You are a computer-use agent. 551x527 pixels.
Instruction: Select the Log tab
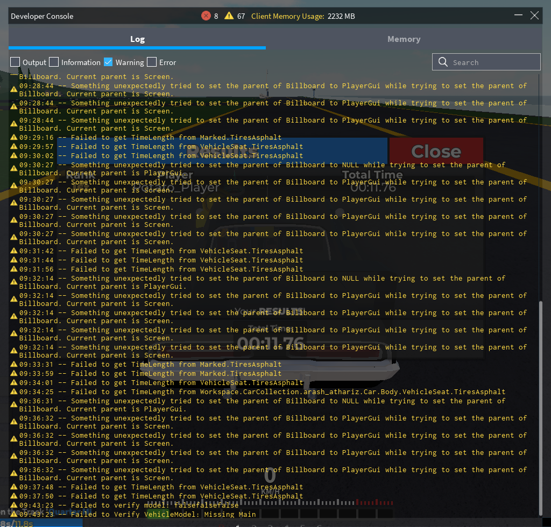pyautogui.click(x=137, y=39)
